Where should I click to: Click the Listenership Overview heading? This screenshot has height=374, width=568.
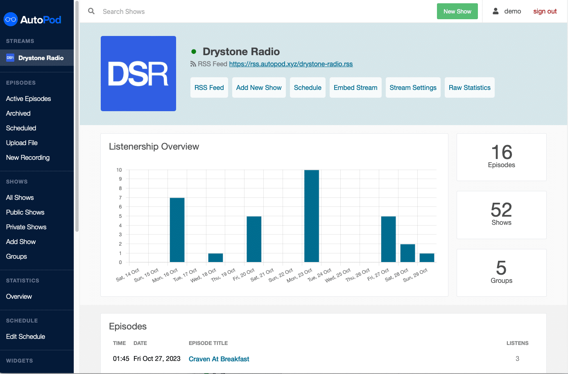[154, 146]
